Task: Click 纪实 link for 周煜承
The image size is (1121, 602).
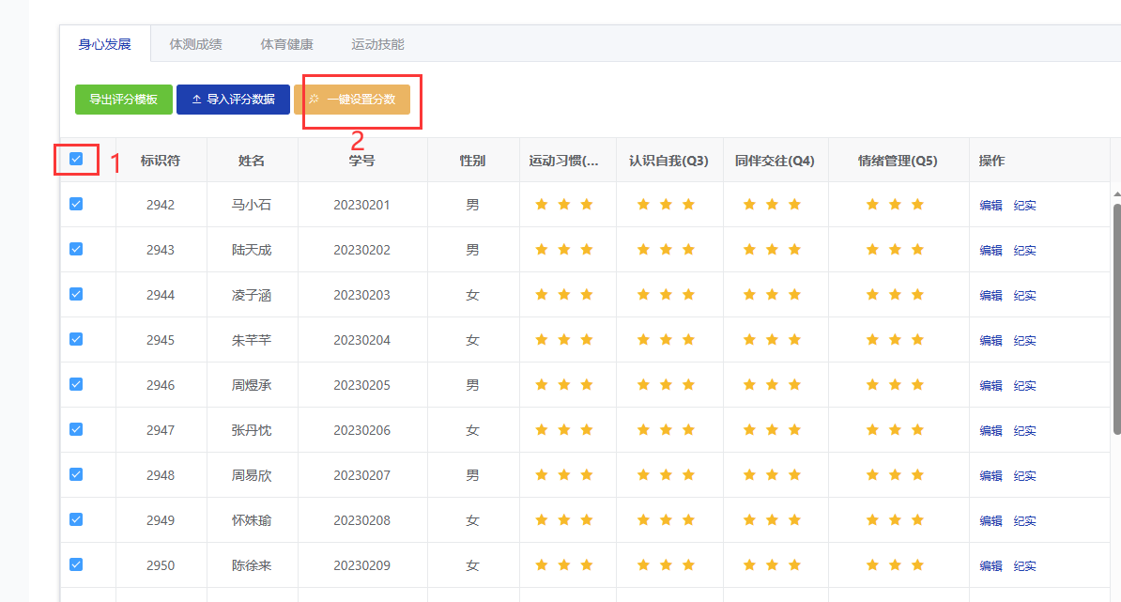Action: (x=1024, y=385)
